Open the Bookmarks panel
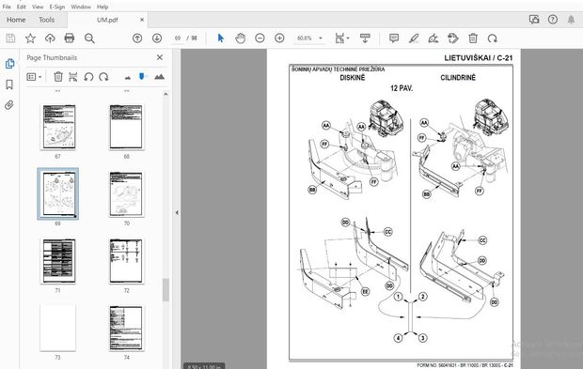This screenshot has width=583, height=369. [x=9, y=85]
